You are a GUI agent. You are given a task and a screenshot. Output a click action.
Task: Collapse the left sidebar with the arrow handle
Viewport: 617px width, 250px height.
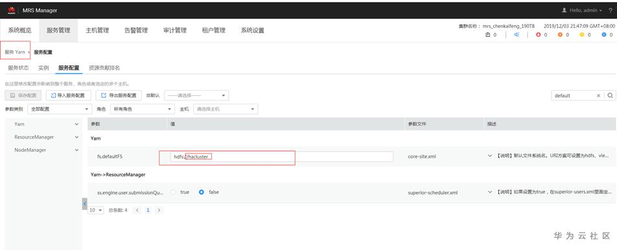(85, 203)
